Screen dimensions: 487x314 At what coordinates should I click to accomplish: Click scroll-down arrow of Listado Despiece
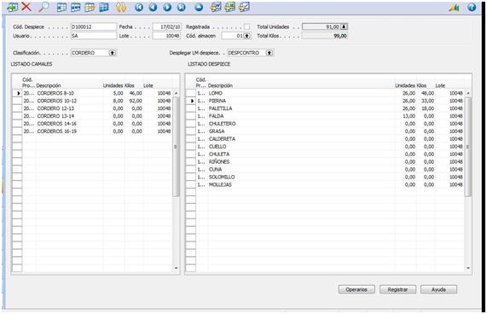click(x=468, y=268)
